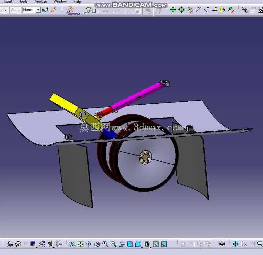Open the 'Aut' dropdown in graphic properties
263x255 pixels.
coord(16,10)
